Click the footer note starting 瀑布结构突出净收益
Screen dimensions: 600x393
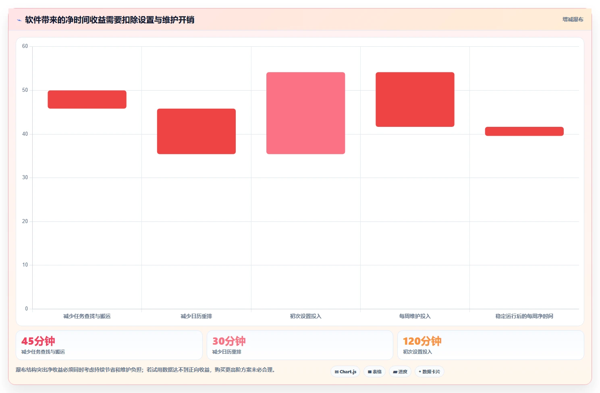tap(145, 370)
